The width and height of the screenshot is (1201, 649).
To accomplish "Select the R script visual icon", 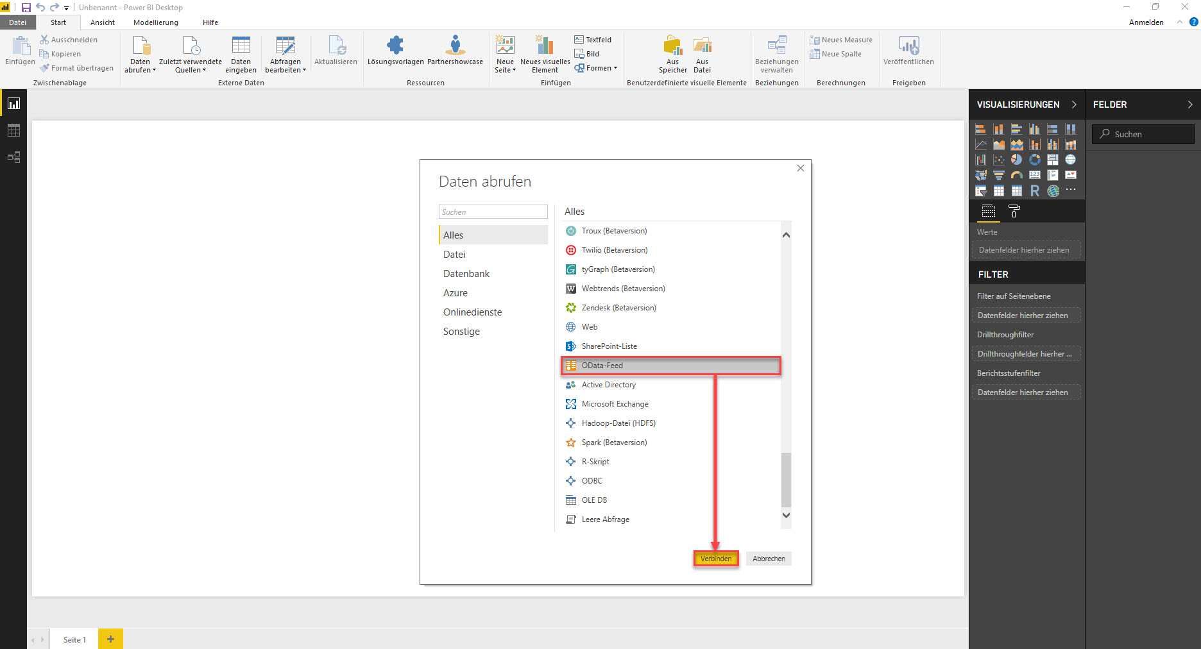I will click(x=1034, y=190).
